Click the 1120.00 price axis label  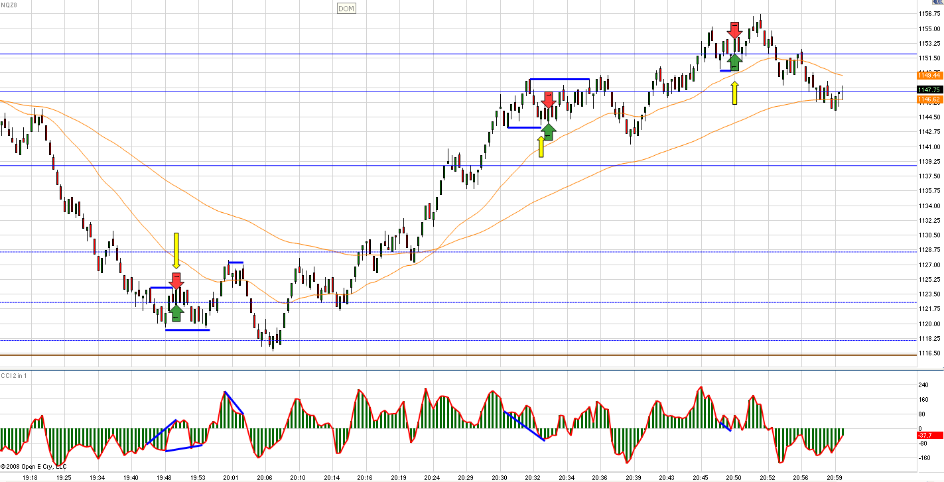click(929, 324)
